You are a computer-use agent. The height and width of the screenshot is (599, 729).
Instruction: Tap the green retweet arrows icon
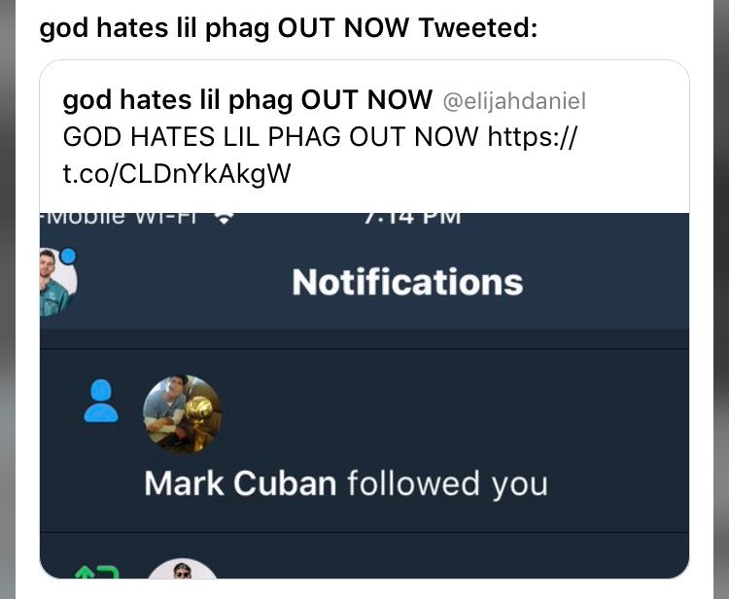(97, 572)
